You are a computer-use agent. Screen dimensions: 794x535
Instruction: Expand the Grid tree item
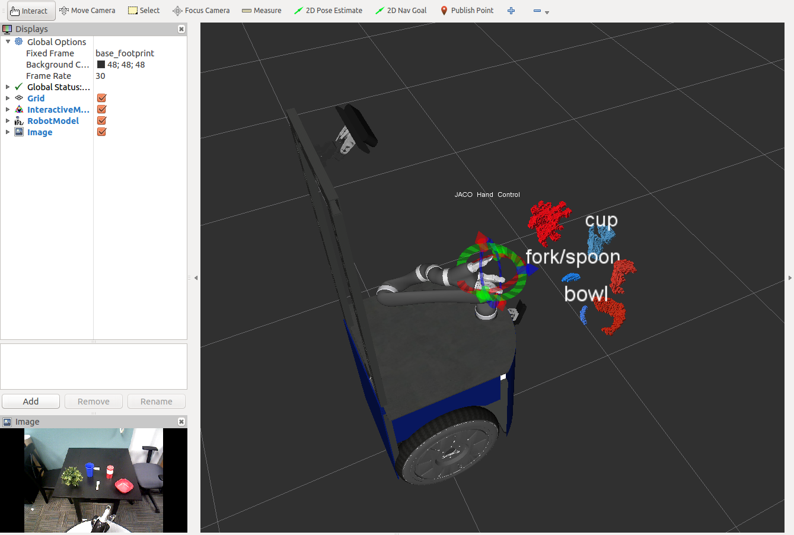point(8,98)
